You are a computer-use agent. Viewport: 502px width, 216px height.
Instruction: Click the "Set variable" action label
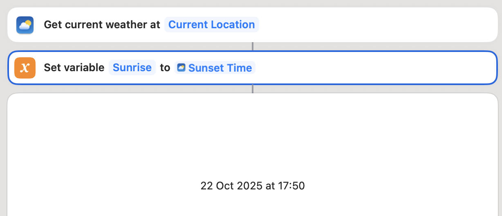point(74,67)
